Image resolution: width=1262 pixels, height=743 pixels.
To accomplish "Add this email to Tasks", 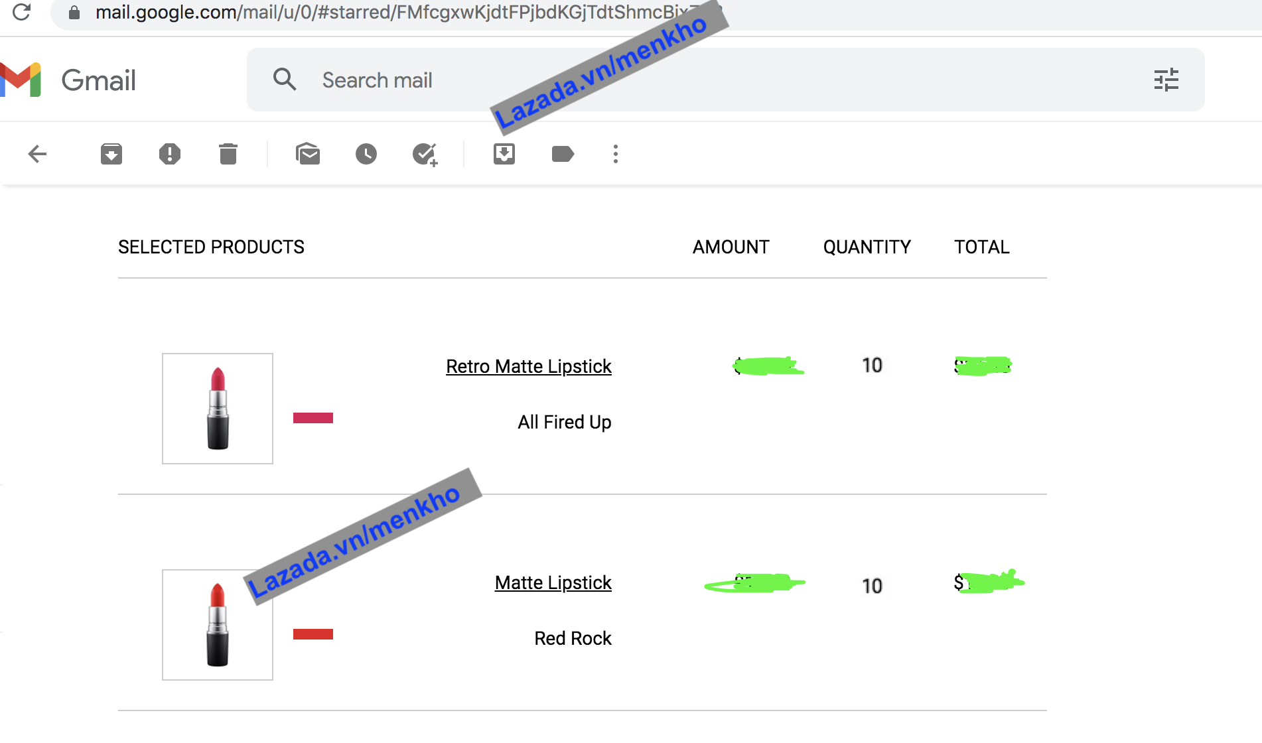I will (425, 155).
